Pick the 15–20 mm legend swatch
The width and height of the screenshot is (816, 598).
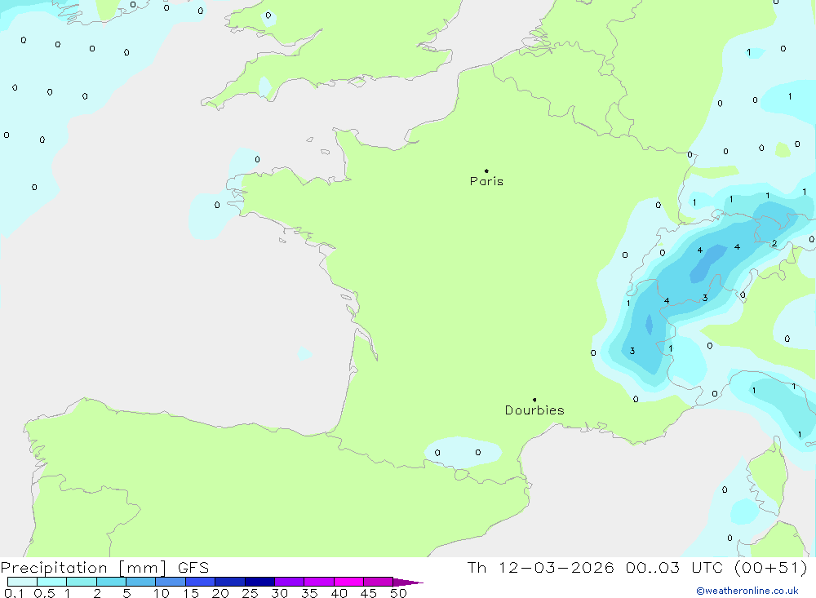(201, 582)
